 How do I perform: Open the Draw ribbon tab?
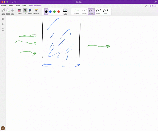point(18,6)
